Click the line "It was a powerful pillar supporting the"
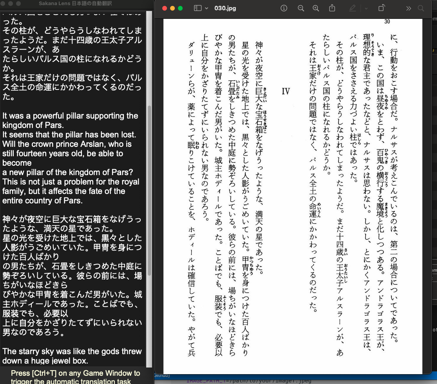Viewport: 437px width, 384px height. (70, 115)
